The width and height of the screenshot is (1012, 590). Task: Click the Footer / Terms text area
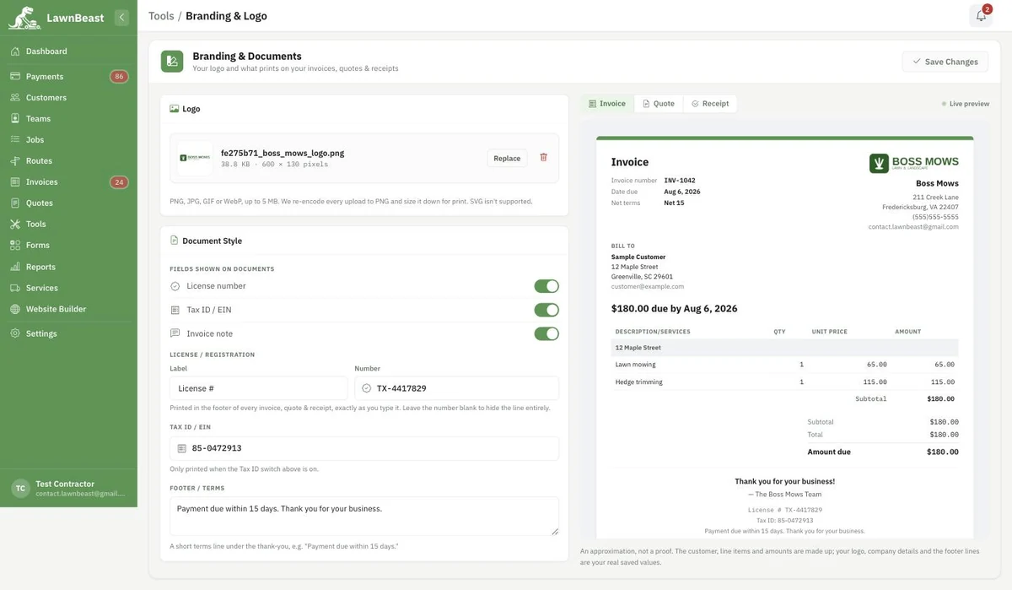(364, 516)
